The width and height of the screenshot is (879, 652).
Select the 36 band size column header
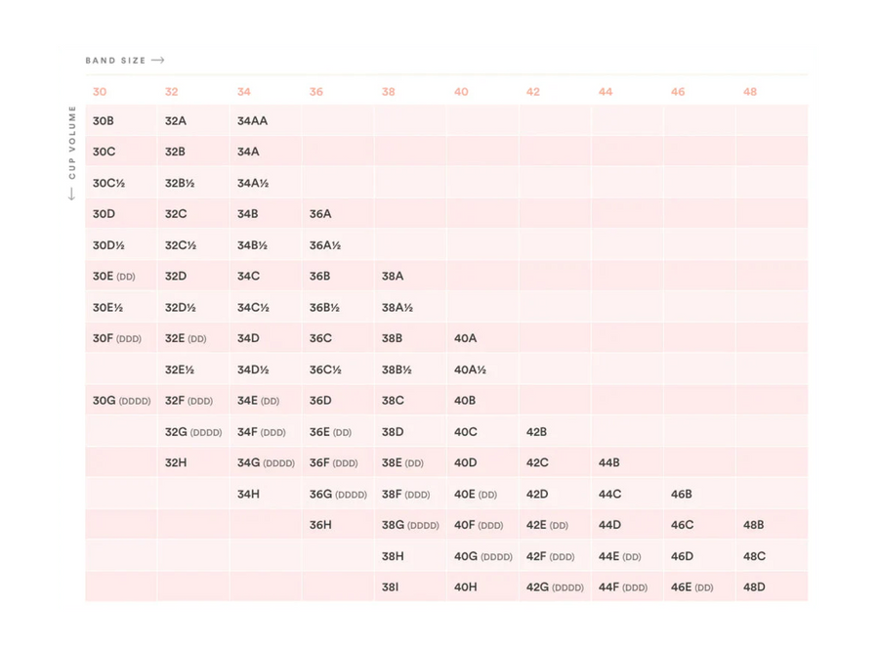tap(316, 92)
